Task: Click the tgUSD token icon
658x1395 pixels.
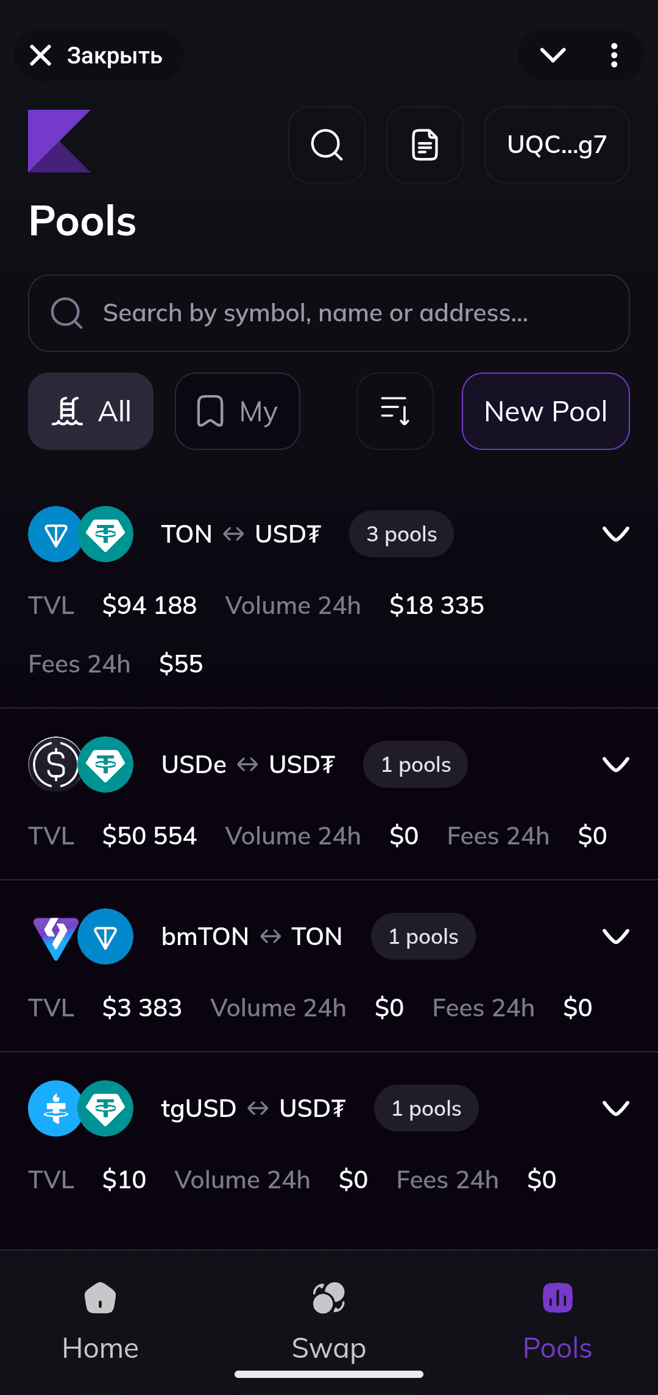Action: pyautogui.click(x=55, y=1108)
